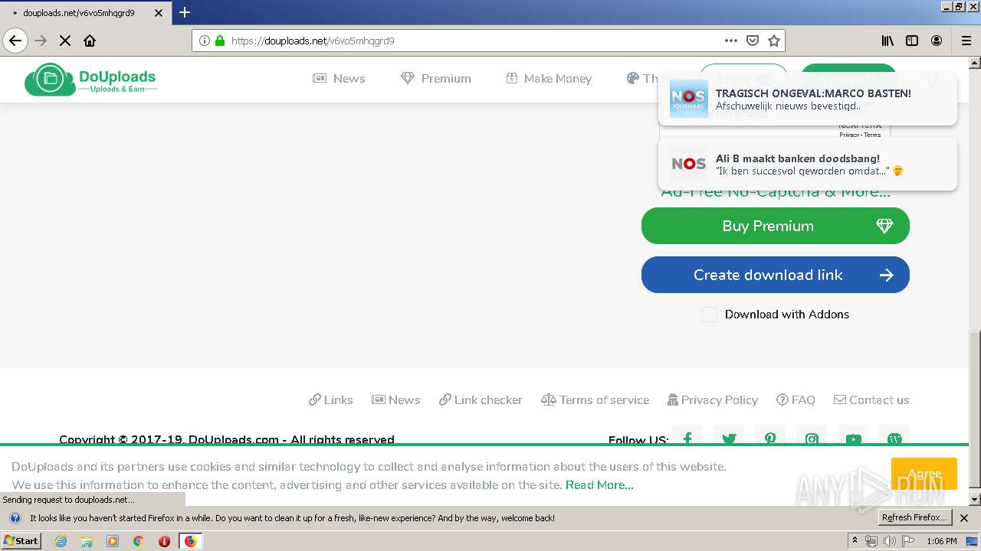Switch to Firefox taskbar button
The image size is (981, 551).
point(190,541)
